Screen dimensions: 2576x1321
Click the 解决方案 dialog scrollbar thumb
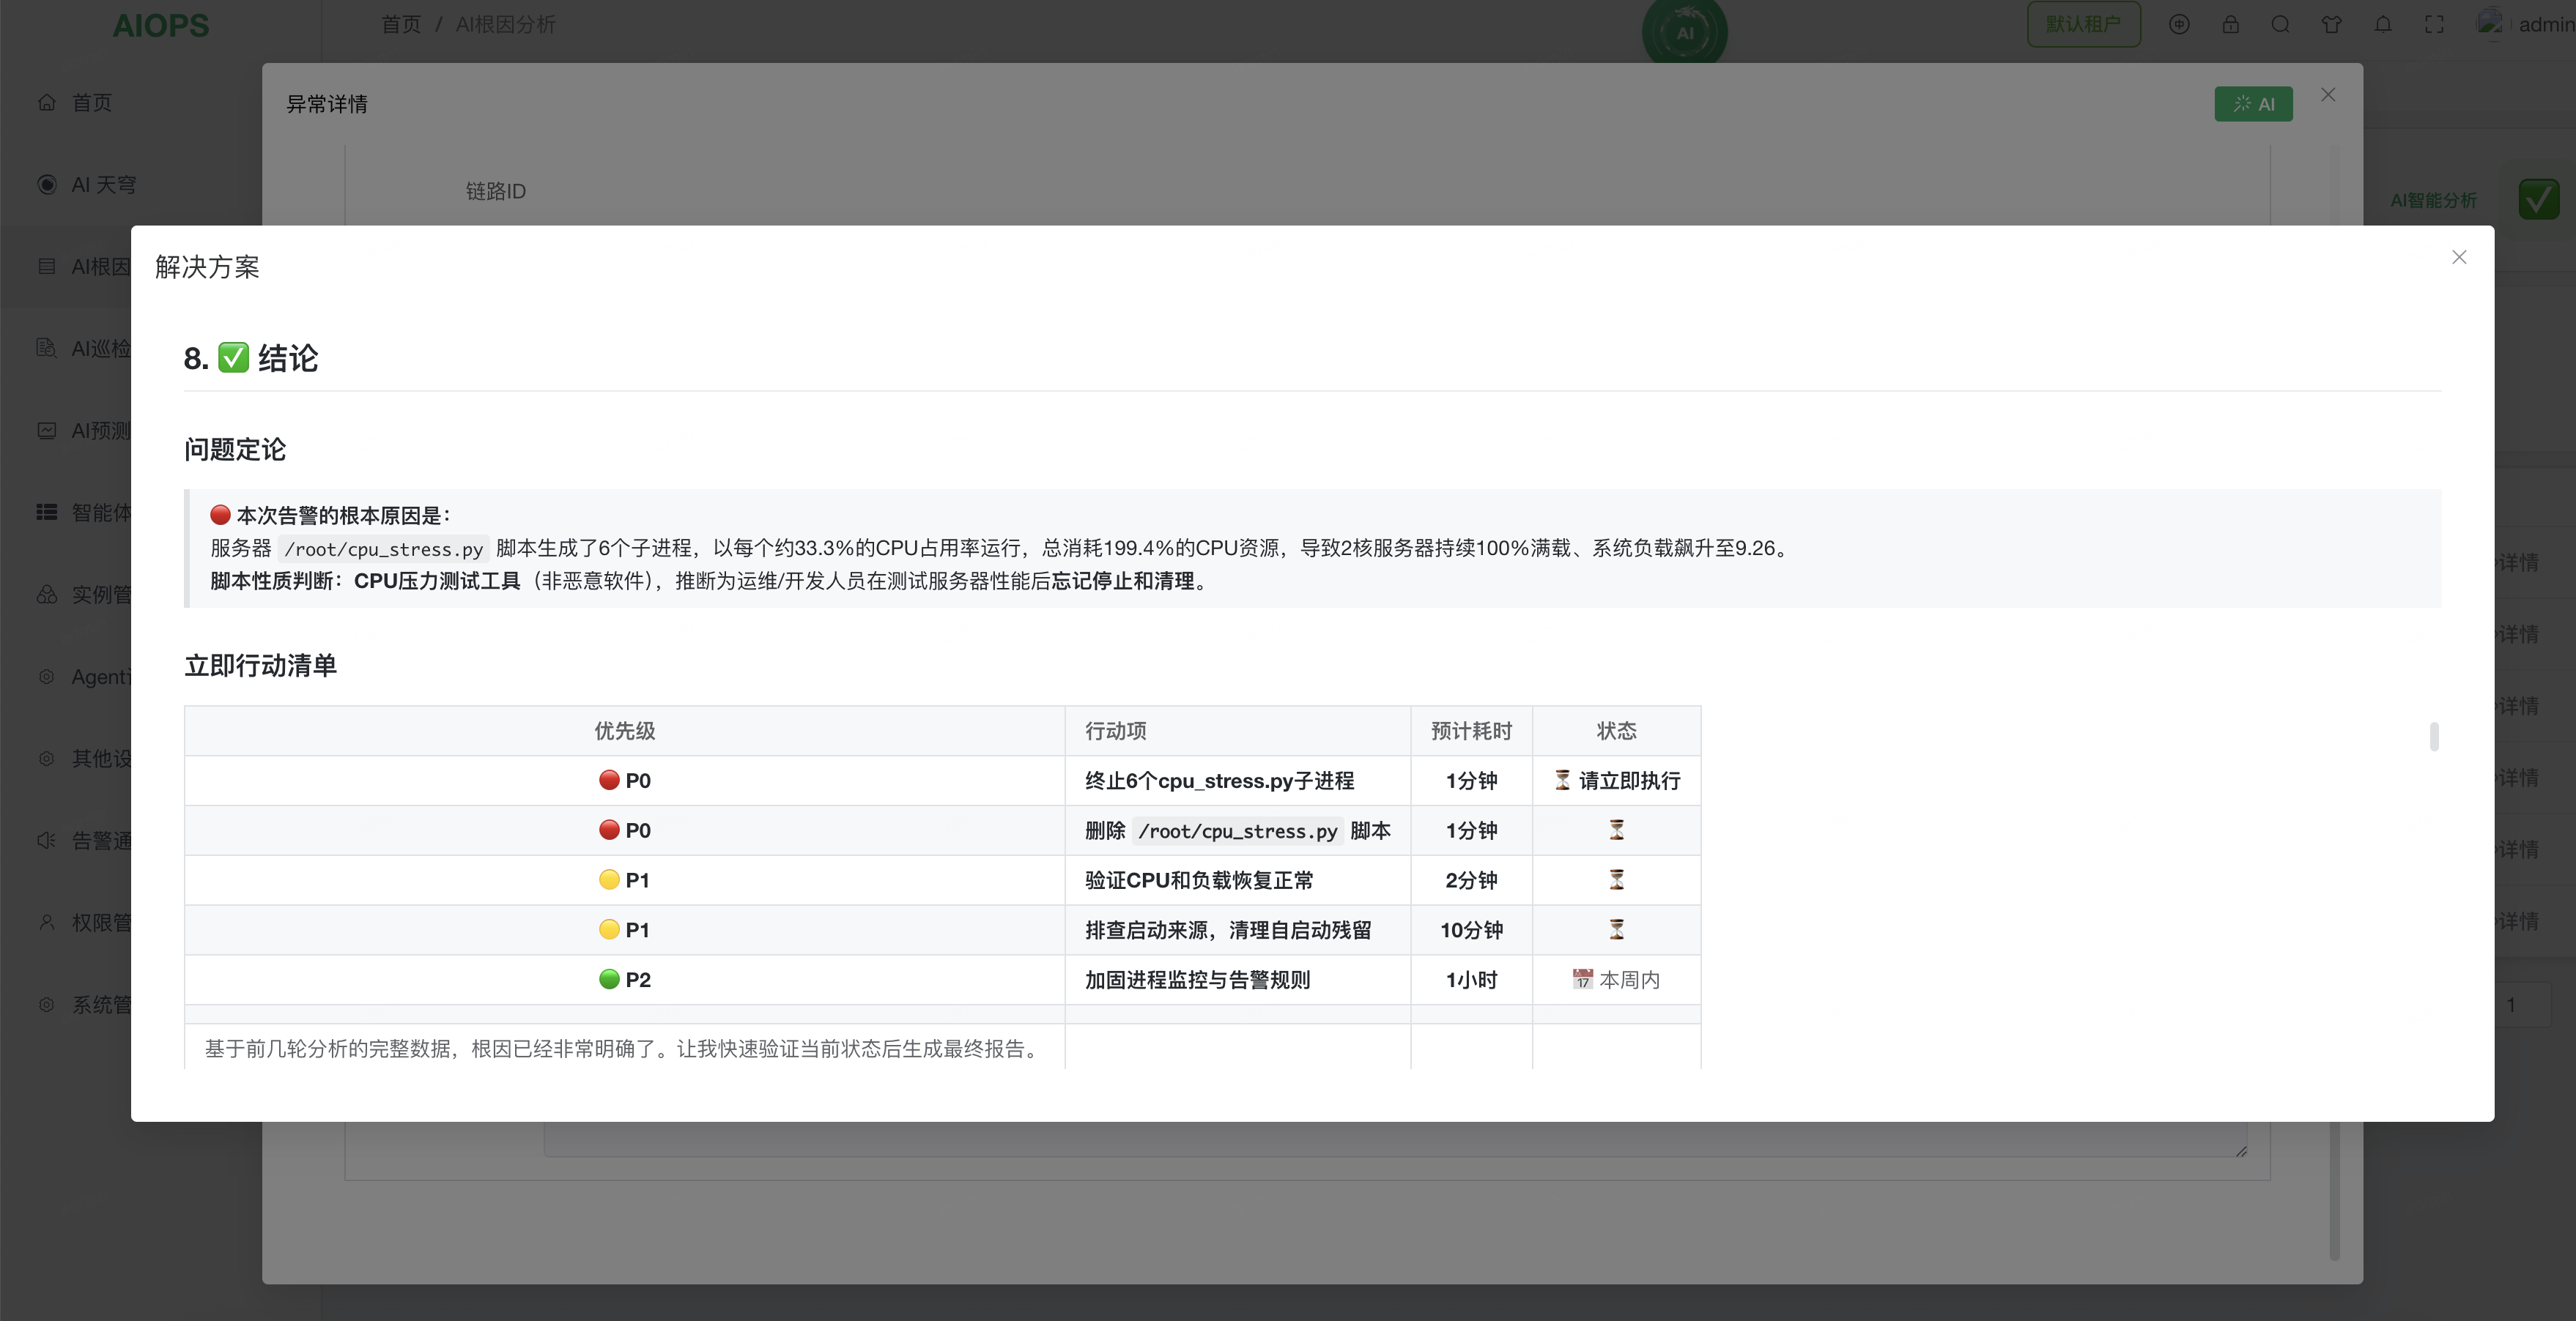click(x=2434, y=737)
